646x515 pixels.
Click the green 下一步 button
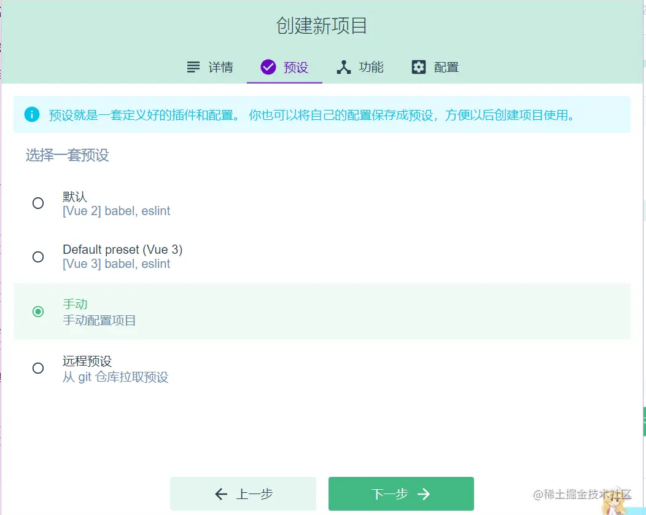pos(401,493)
